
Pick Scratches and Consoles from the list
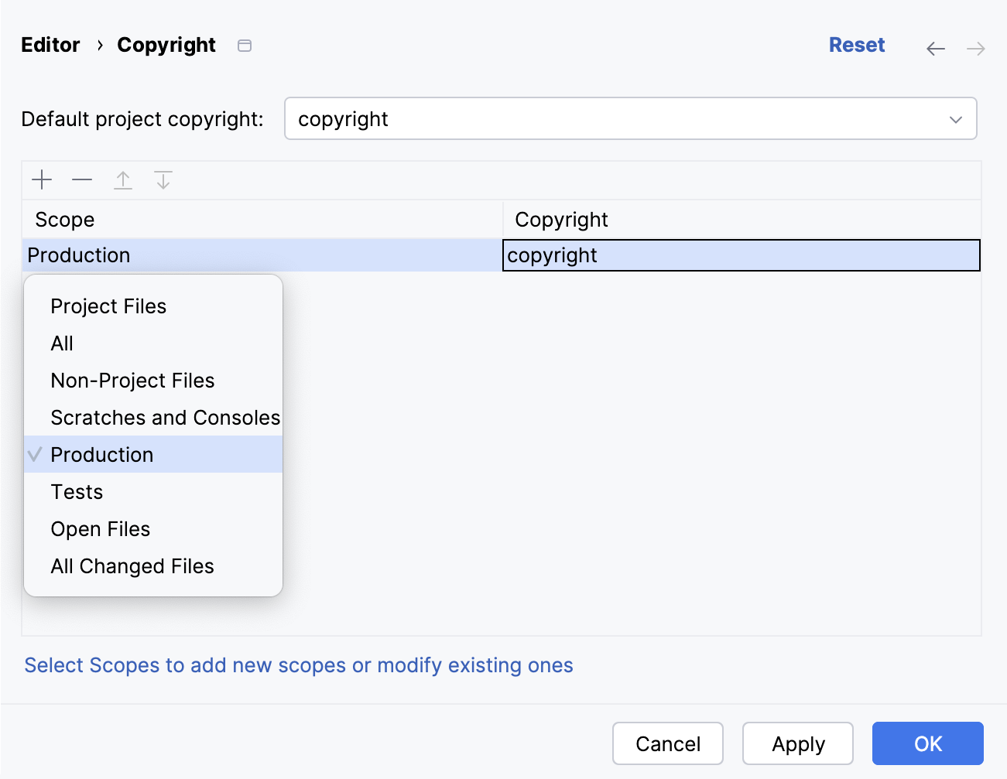165,417
